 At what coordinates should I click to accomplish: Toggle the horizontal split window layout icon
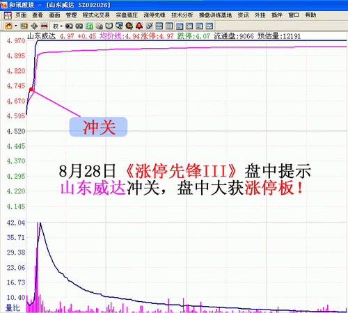(159, 26)
